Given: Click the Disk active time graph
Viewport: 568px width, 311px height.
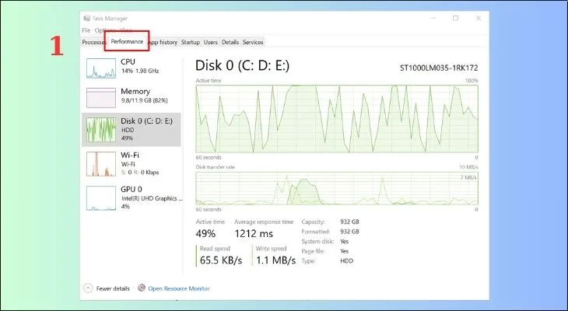Looking at the screenshot, I should [x=336, y=118].
